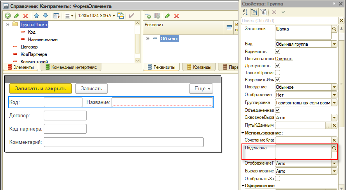This screenshot has height=190, width=346.
Task: Click the column header icon next to Реквизит
Action: [229, 27]
